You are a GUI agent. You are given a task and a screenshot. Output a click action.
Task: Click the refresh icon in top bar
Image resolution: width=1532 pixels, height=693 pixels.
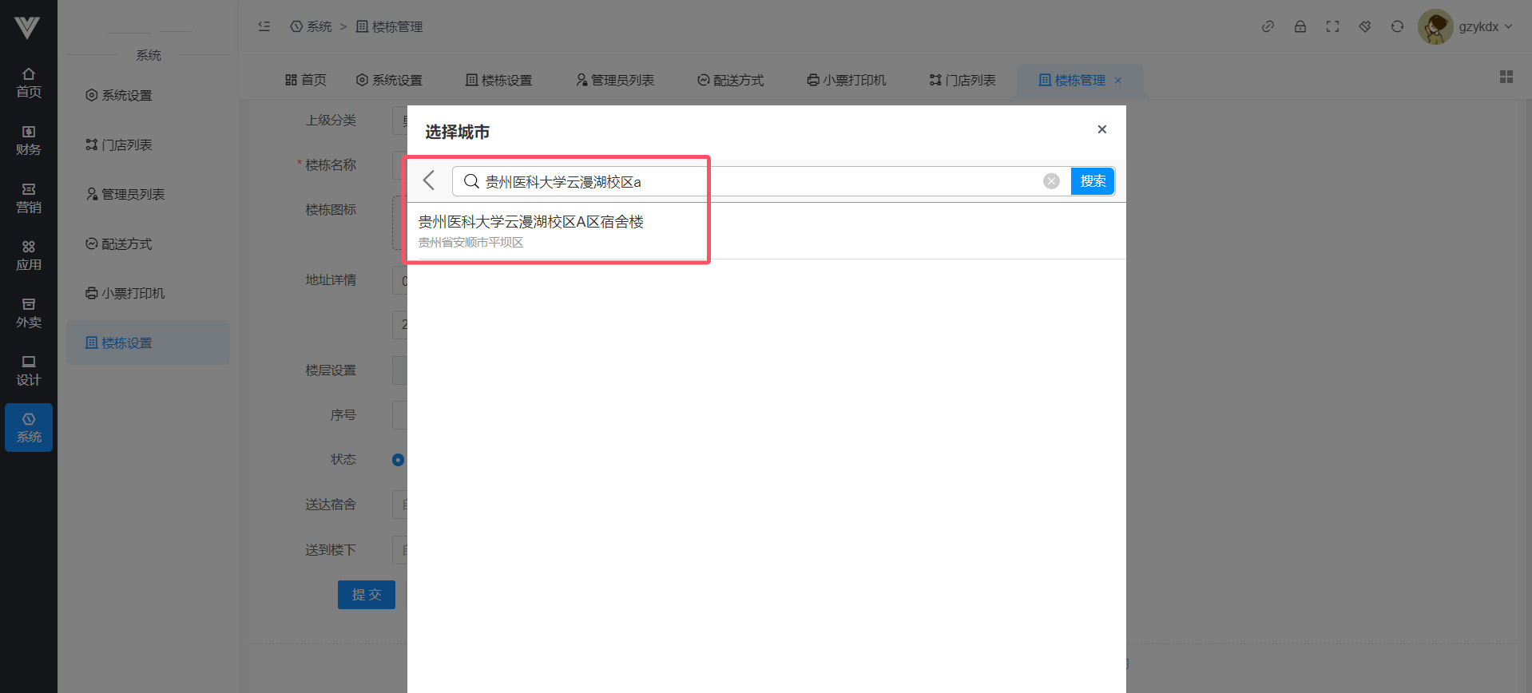pyautogui.click(x=1397, y=26)
